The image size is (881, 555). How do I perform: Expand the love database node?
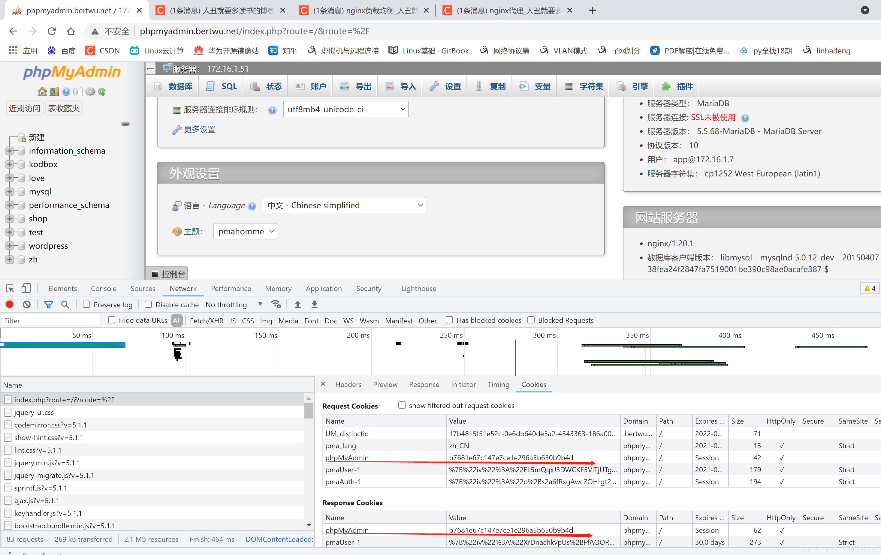10,178
